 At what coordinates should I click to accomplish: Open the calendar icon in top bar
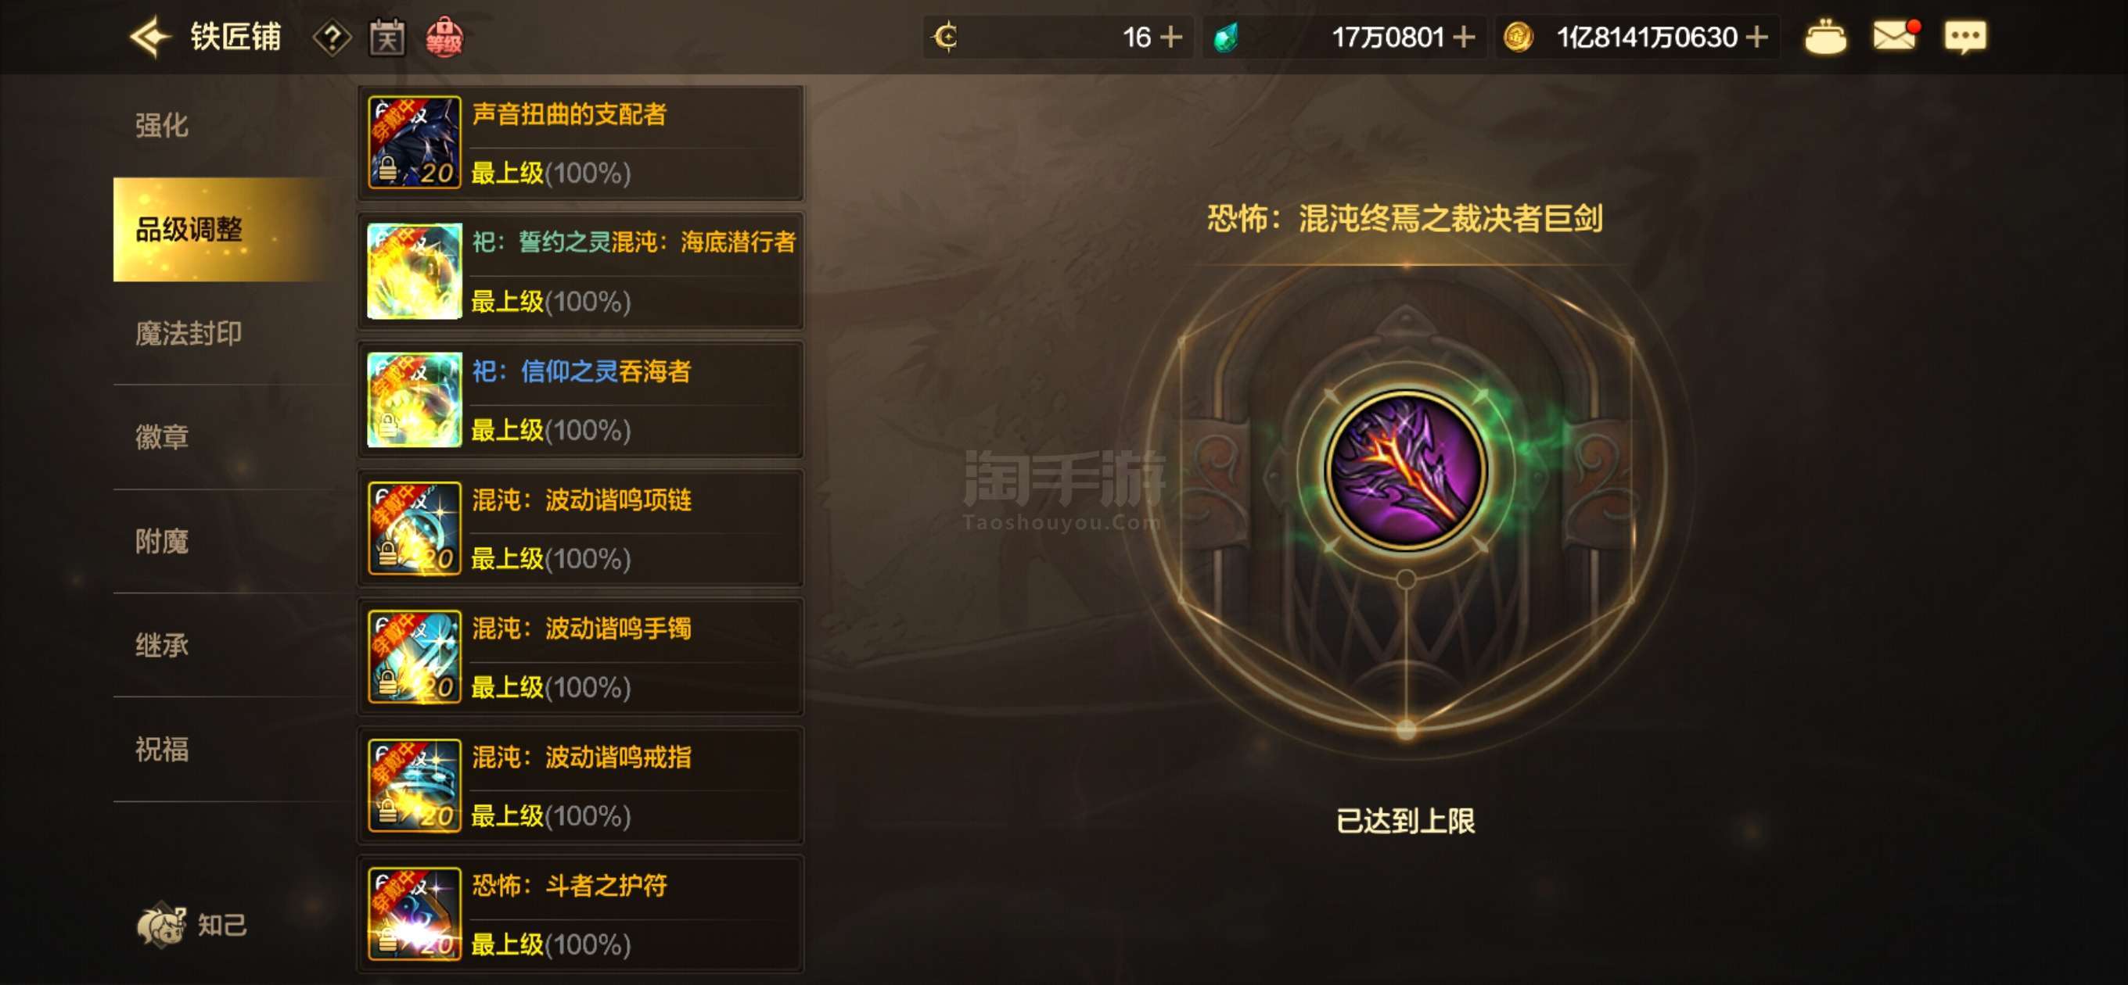[x=386, y=38]
